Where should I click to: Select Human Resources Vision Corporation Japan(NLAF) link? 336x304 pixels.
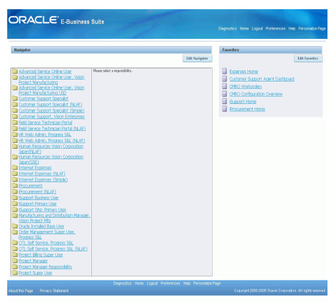click(51, 149)
